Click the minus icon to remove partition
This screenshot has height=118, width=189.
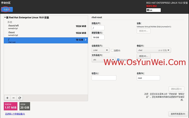(x=14, y=98)
